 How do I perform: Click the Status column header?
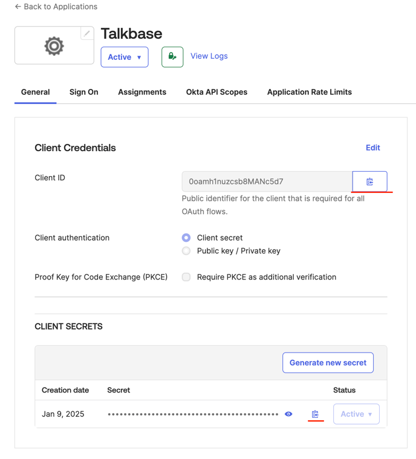coord(344,390)
